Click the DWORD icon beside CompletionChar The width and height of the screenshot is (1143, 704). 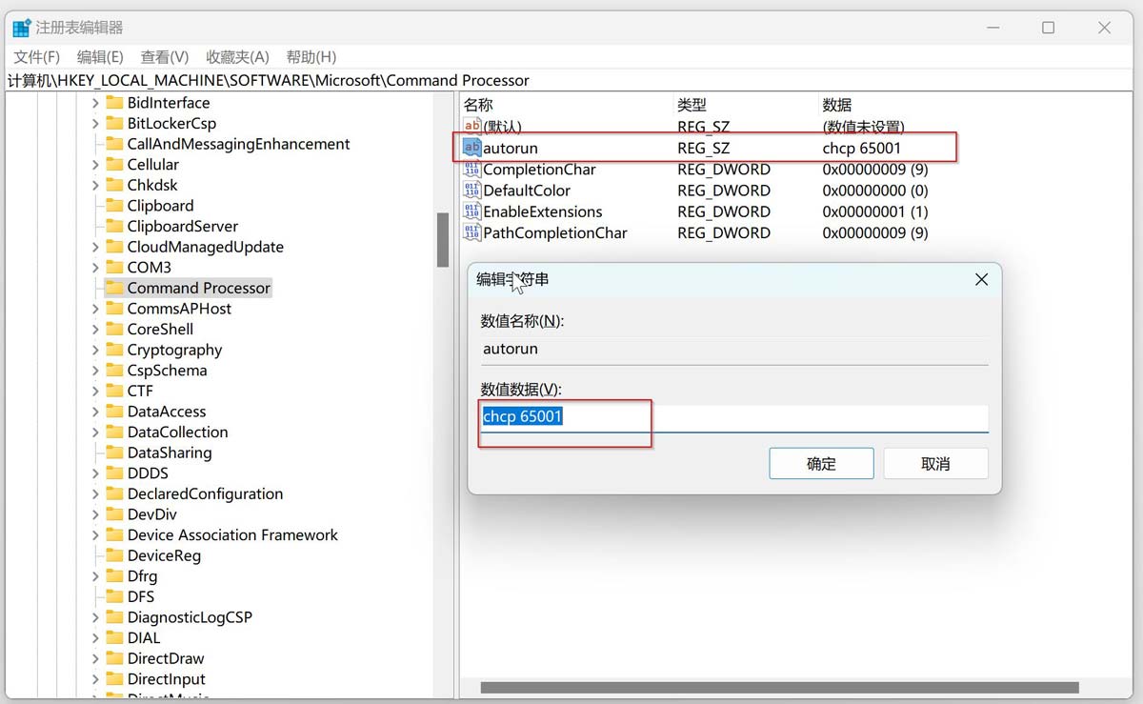[471, 170]
